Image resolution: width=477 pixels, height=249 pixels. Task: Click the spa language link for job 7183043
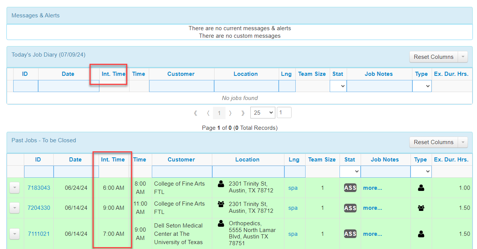pos(293,188)
